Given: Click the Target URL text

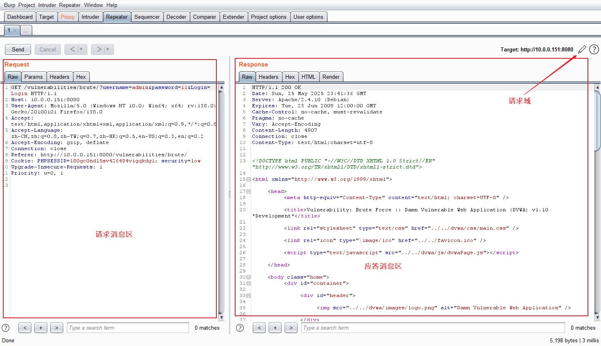Looking at the screenshot, I should coord(537,49).
